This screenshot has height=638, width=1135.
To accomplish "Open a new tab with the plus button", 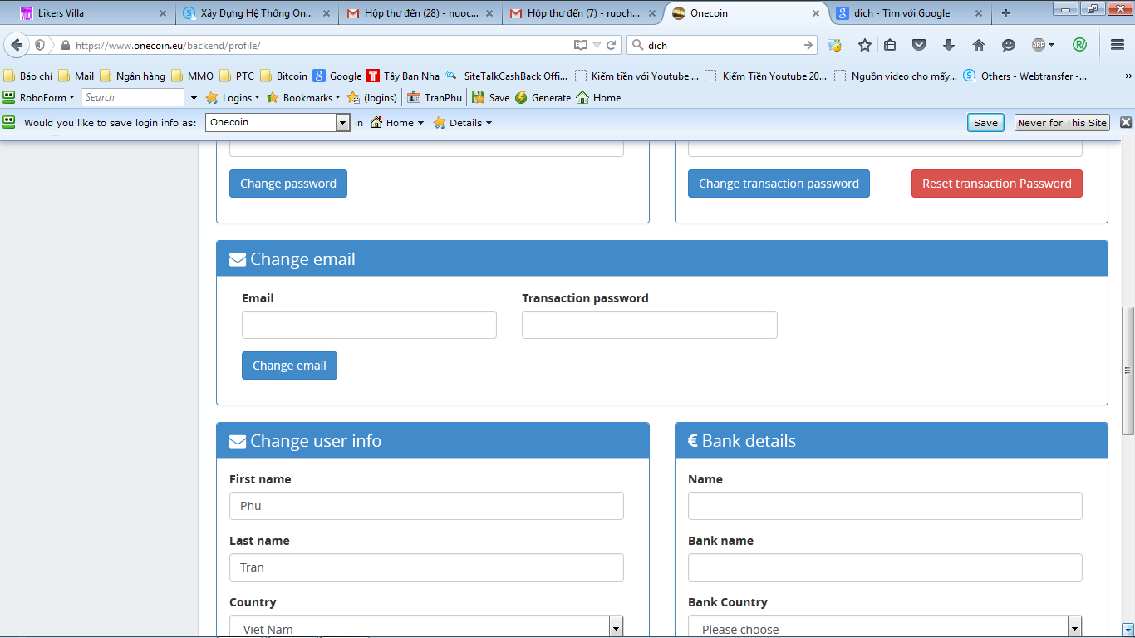I will 1006,13.
